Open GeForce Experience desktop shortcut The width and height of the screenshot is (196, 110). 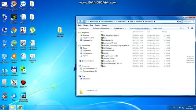pos(14,19)
